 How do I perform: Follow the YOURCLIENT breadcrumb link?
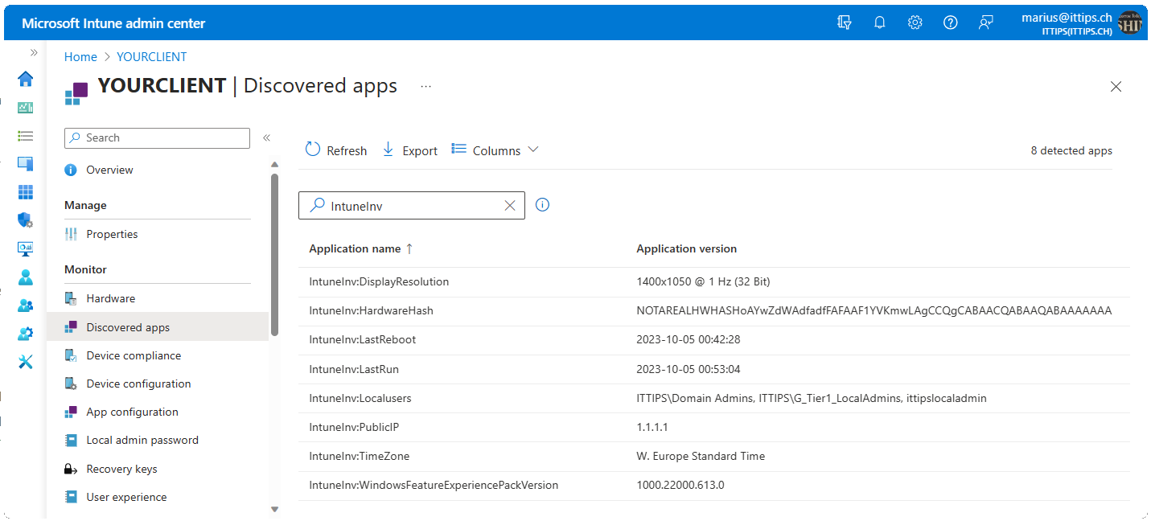(x=151, y=57)
